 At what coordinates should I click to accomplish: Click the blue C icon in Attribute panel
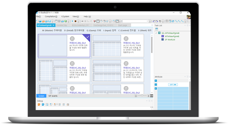click(x=156, y=89)
